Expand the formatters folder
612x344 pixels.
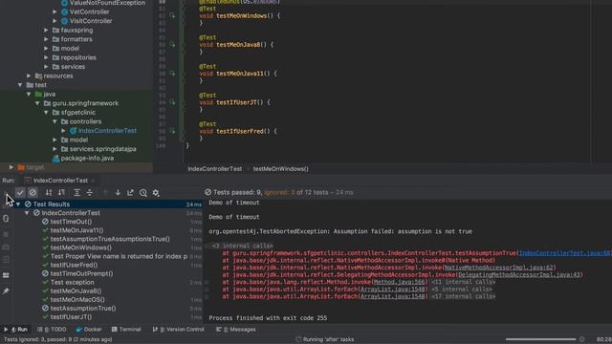[46, 39]
